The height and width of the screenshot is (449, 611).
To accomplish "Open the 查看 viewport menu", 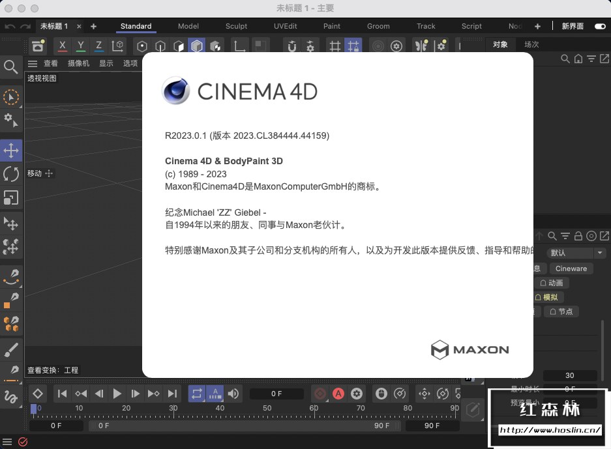I will (51, 63).
